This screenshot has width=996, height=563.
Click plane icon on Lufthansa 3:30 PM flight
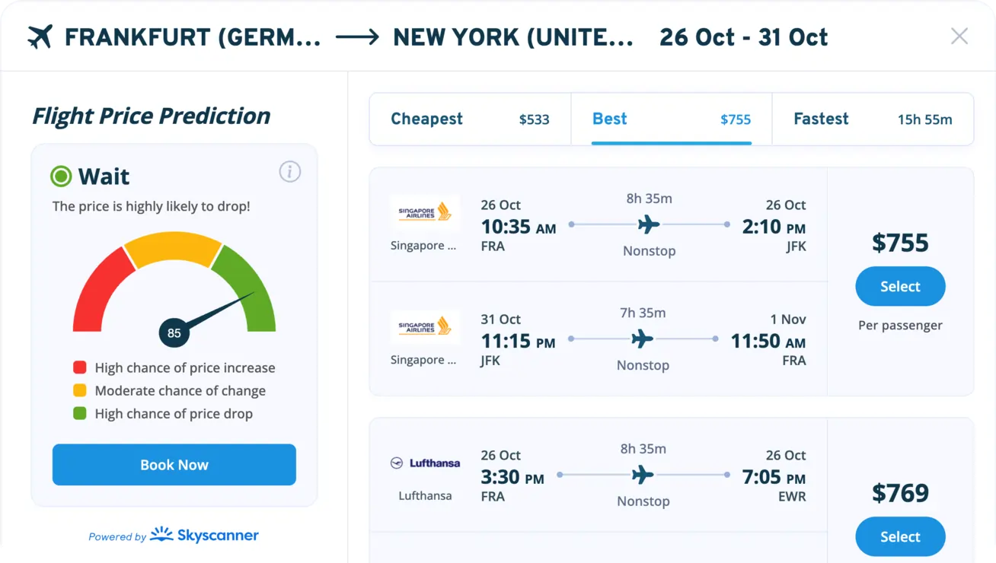(x=643, y=475)
